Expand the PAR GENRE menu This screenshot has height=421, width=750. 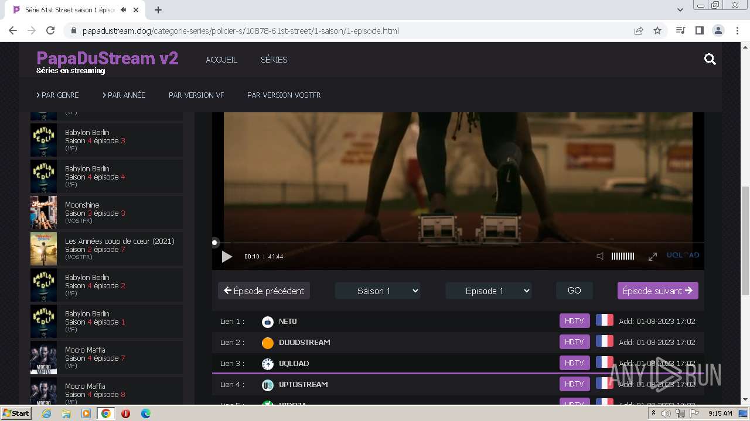click(57, 95)
